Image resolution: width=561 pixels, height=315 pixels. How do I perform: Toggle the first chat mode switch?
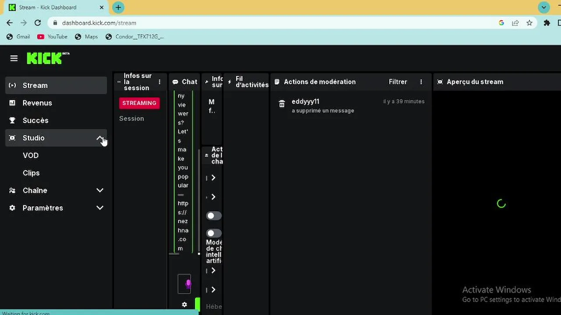(214, 216)
